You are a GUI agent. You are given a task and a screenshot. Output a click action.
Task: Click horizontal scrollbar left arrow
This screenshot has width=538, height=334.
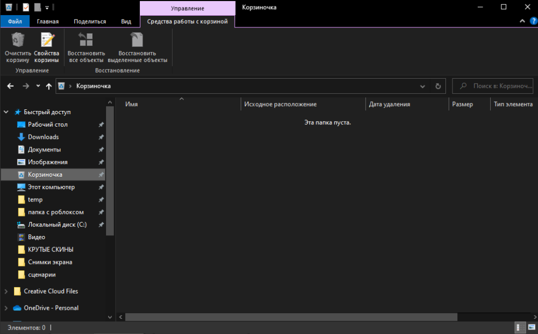(121, 317)
